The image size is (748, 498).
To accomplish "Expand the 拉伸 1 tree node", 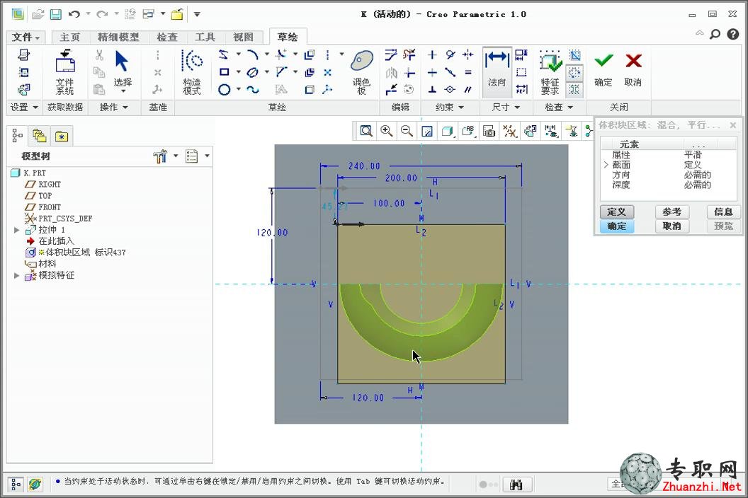I will pyautogui.click(x=17, y=230).
